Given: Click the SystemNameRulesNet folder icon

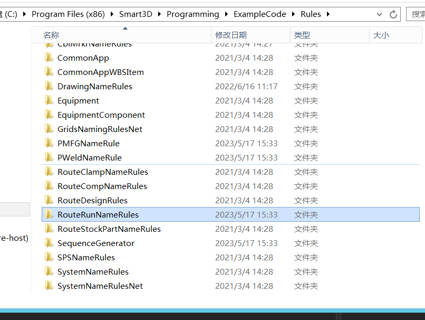Looking at the screenshot, I should click(x=49, y=286).
